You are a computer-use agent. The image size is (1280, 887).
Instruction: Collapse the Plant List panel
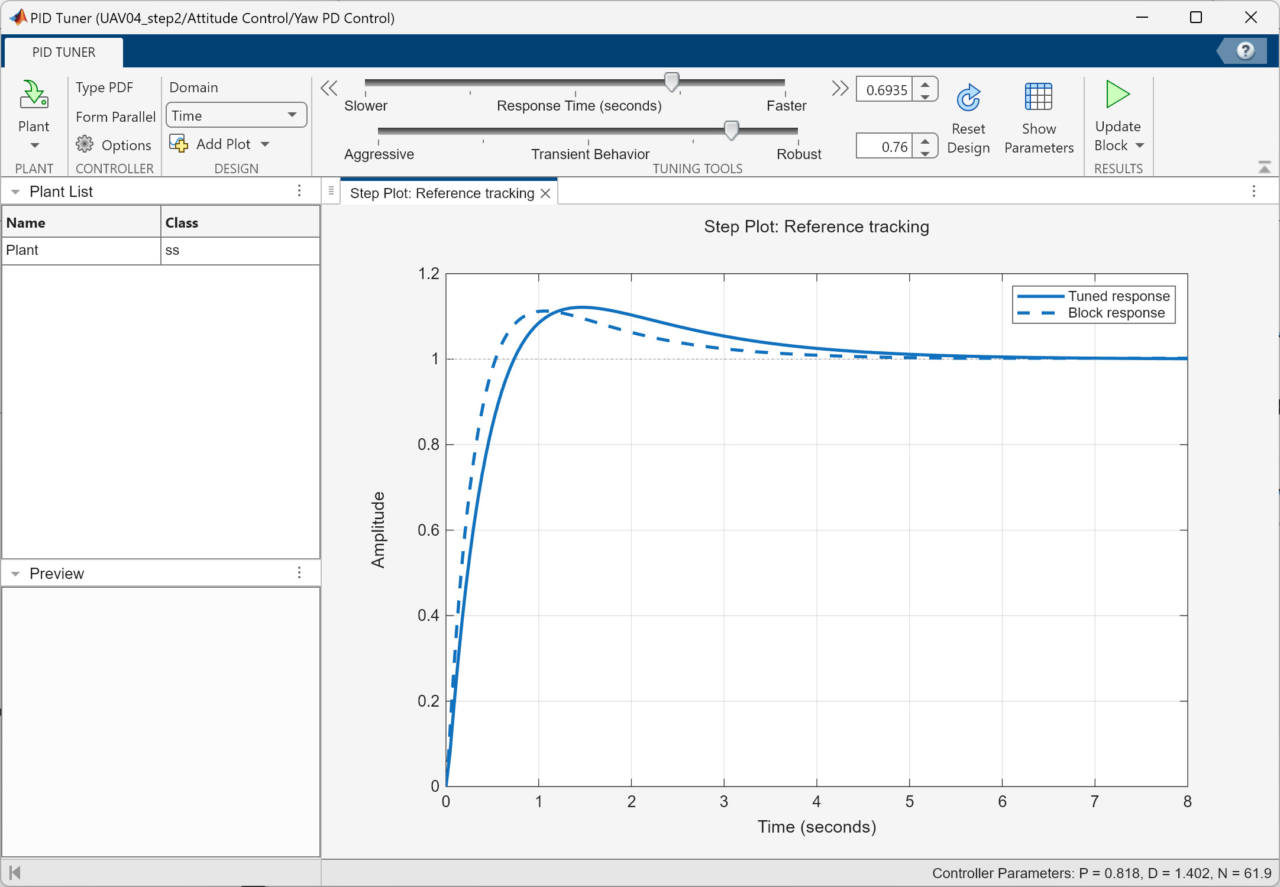click(15, 192)
